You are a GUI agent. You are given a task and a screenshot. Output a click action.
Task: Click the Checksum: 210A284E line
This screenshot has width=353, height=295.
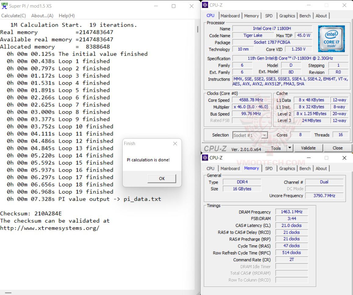pos(31,213)
